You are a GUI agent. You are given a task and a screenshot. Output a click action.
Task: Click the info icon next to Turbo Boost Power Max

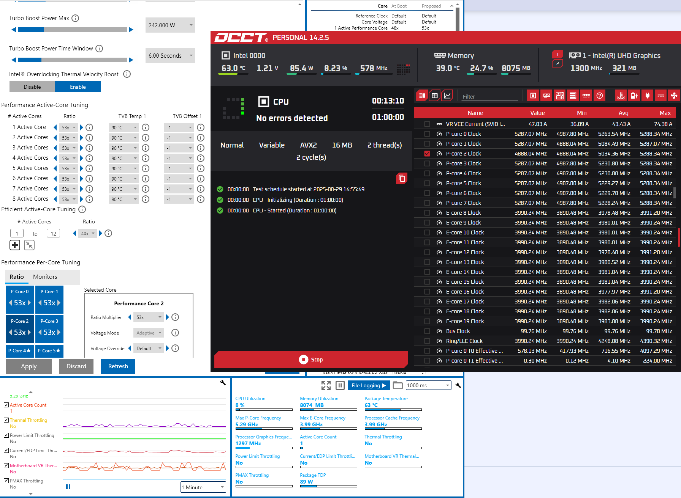click(x=76, y=18)
